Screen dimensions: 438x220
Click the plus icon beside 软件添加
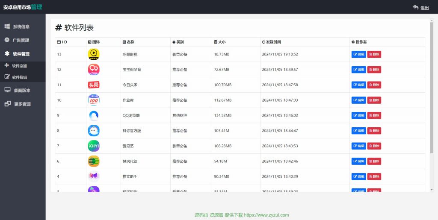click(7, 65)
